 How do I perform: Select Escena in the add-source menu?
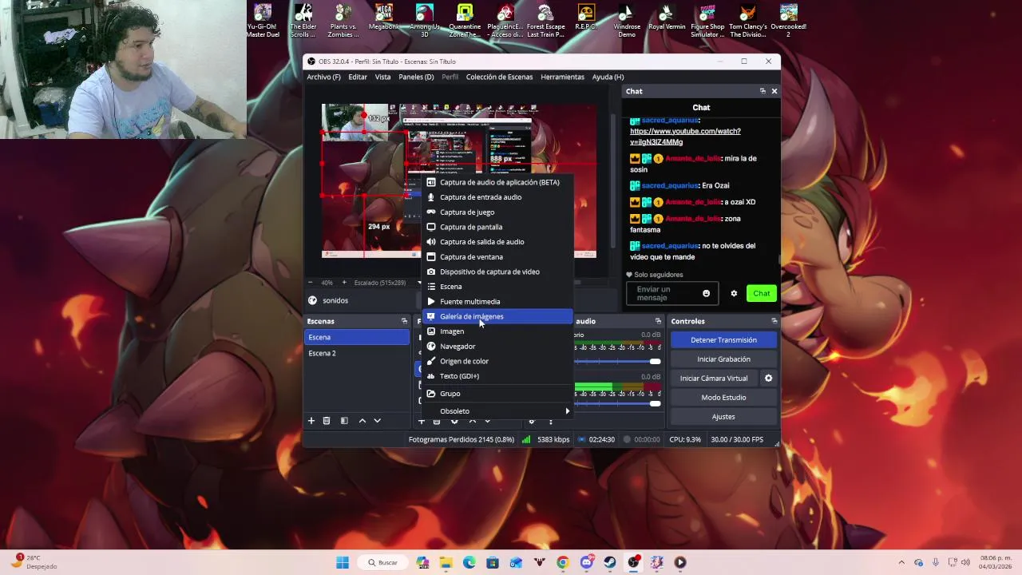tap(497, 287)
